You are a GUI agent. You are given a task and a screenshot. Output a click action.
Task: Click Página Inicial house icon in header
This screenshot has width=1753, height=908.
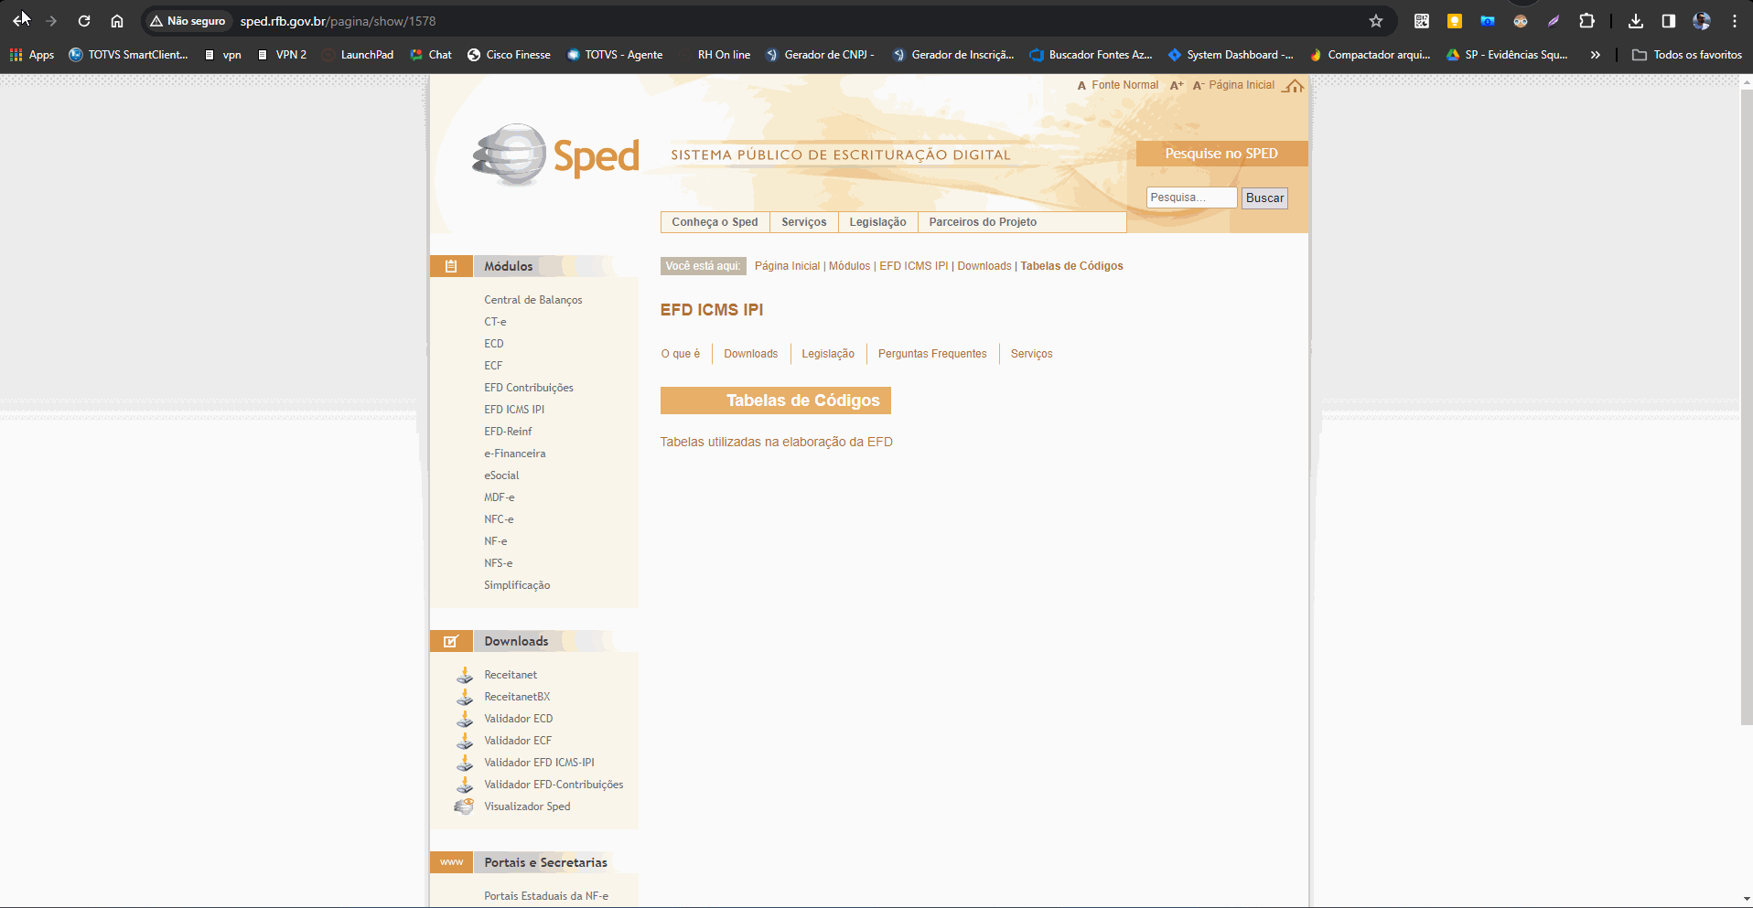[x=1293, y=86]
